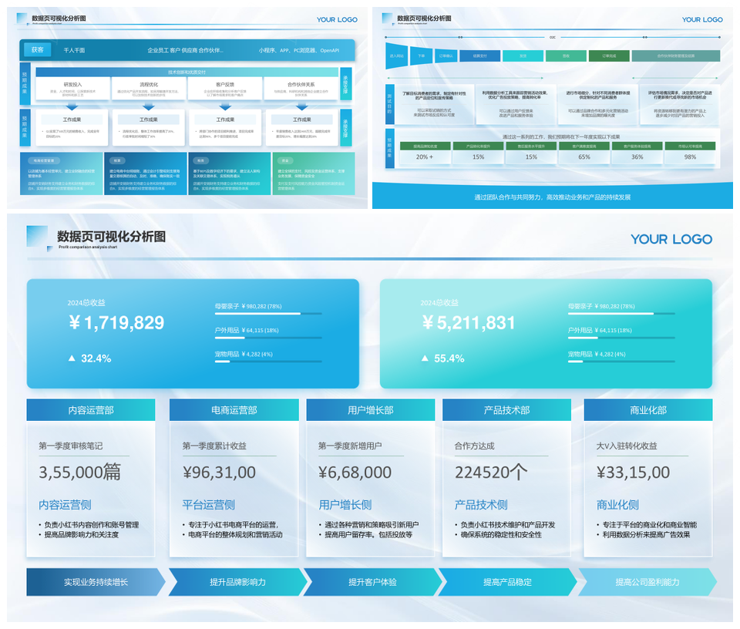Select the 内容运营部 header

[91, 410]
